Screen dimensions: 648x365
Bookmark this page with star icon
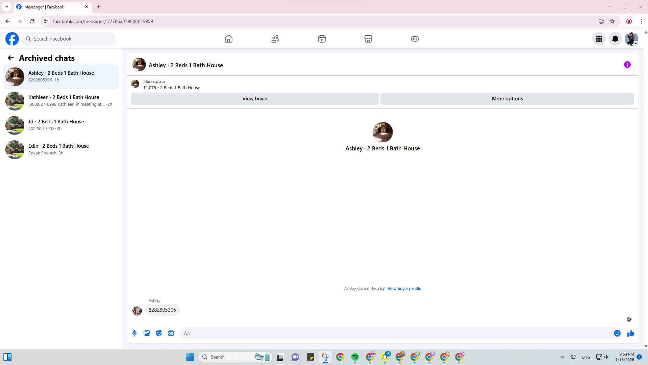click(612, 21)
